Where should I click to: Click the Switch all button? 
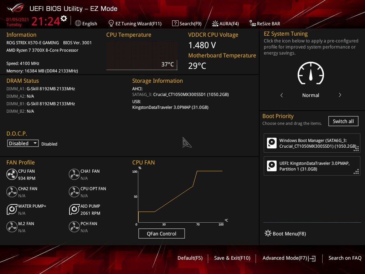[x=343, y=121]
